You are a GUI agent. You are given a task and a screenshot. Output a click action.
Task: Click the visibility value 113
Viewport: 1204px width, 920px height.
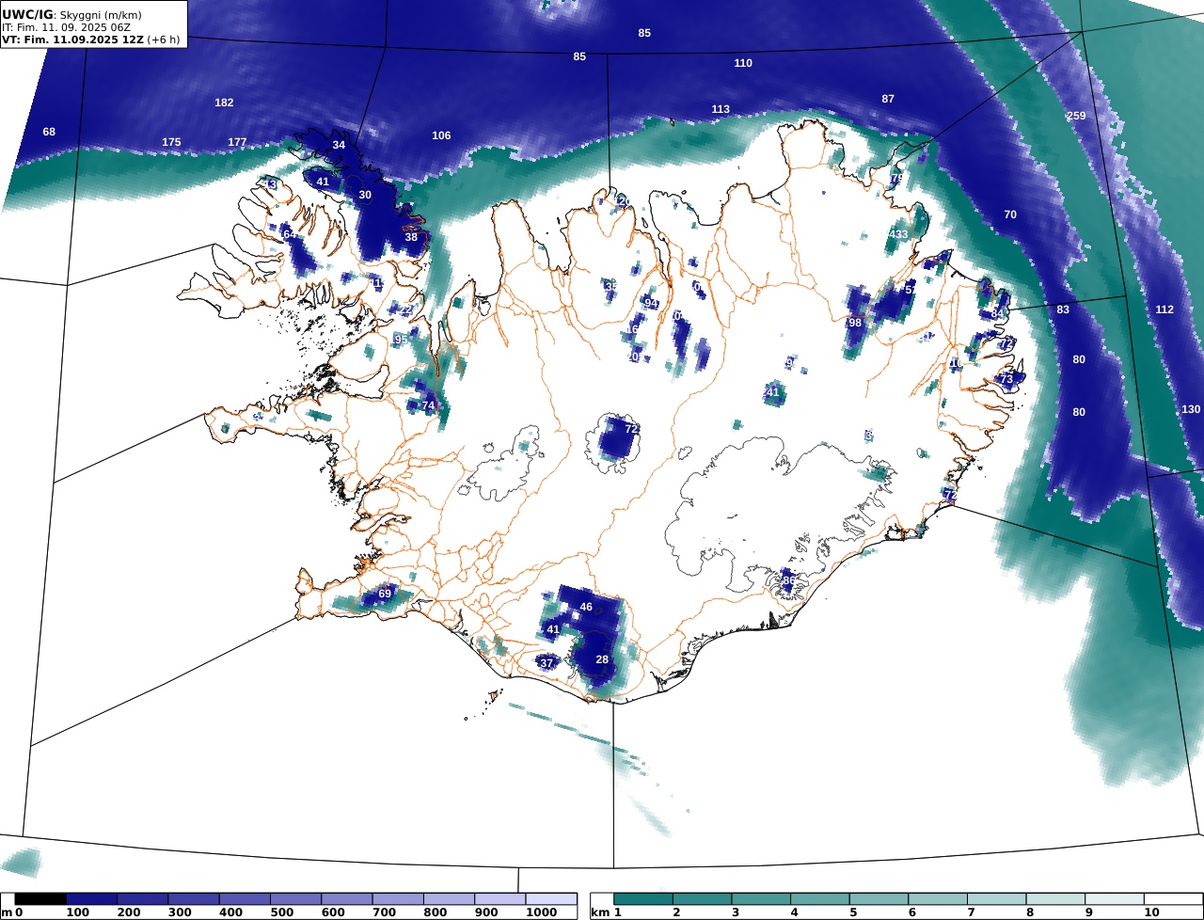click(721, 109)
